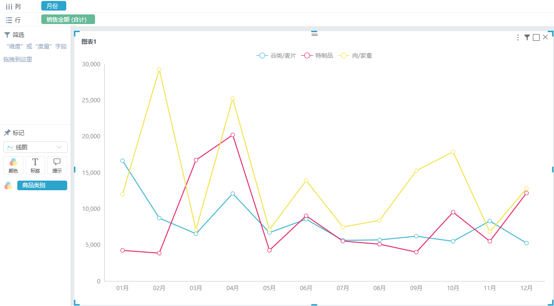Click the 01月 axis label
The width and height of the screenshot is (554, 306).
[x=122, y=288]
